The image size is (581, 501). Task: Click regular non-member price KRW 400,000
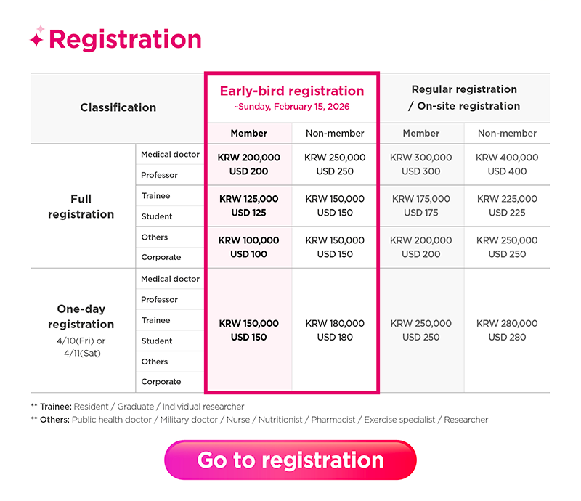pos(507,158)
